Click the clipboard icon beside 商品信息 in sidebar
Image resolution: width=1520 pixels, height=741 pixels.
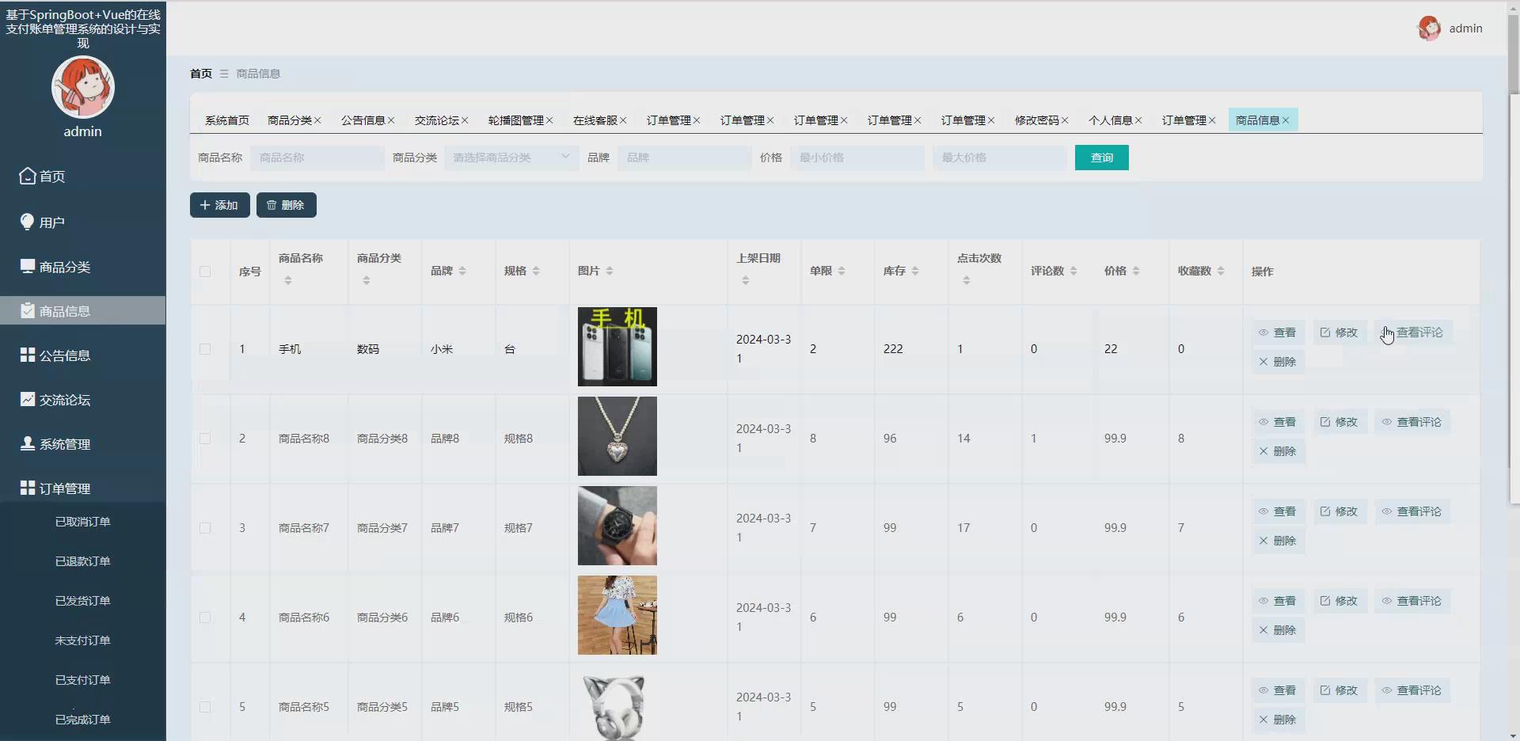tap(28, 310)
